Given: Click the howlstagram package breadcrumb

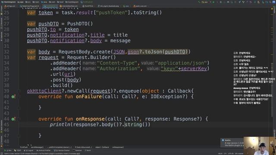Looking at the screenshot, I should [72, 2].
